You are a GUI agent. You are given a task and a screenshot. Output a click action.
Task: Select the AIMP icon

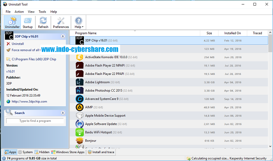tap(79, 107)
